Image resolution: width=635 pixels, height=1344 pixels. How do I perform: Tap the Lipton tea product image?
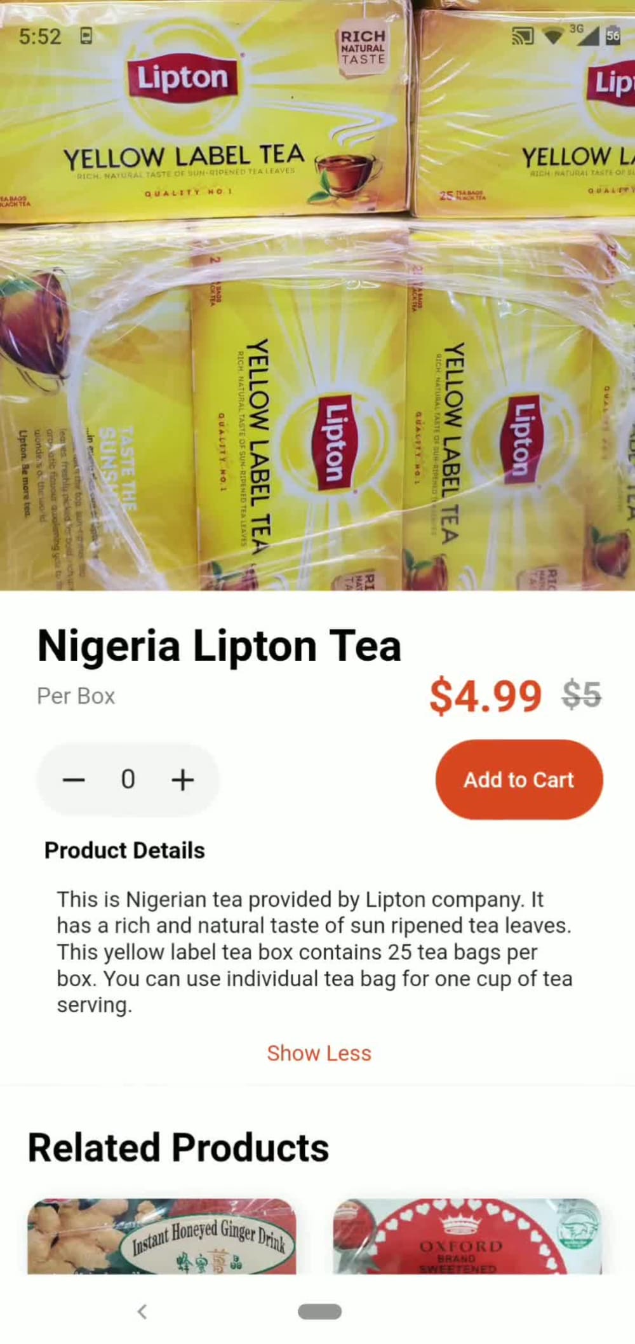pos(317,295)
